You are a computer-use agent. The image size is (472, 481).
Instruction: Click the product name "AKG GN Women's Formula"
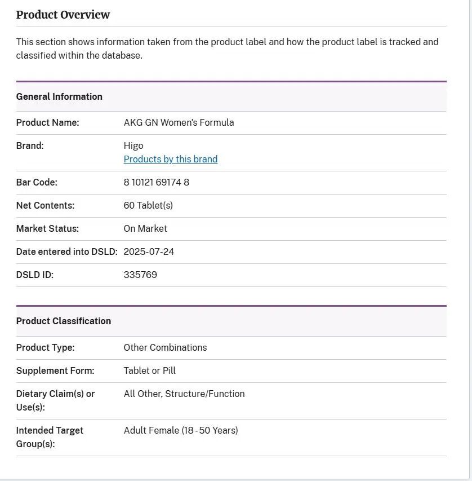179,122
